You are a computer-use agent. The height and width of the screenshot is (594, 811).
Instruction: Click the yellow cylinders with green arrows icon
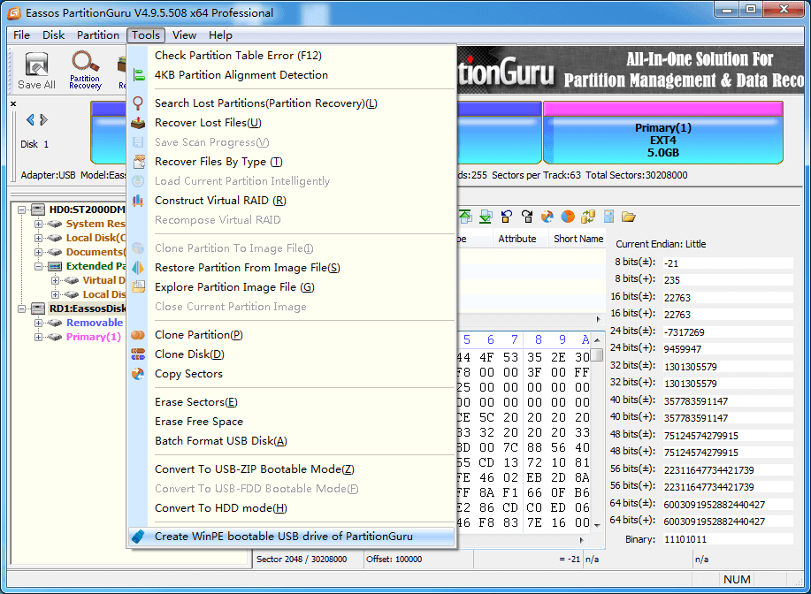click(x=588, y=217)
